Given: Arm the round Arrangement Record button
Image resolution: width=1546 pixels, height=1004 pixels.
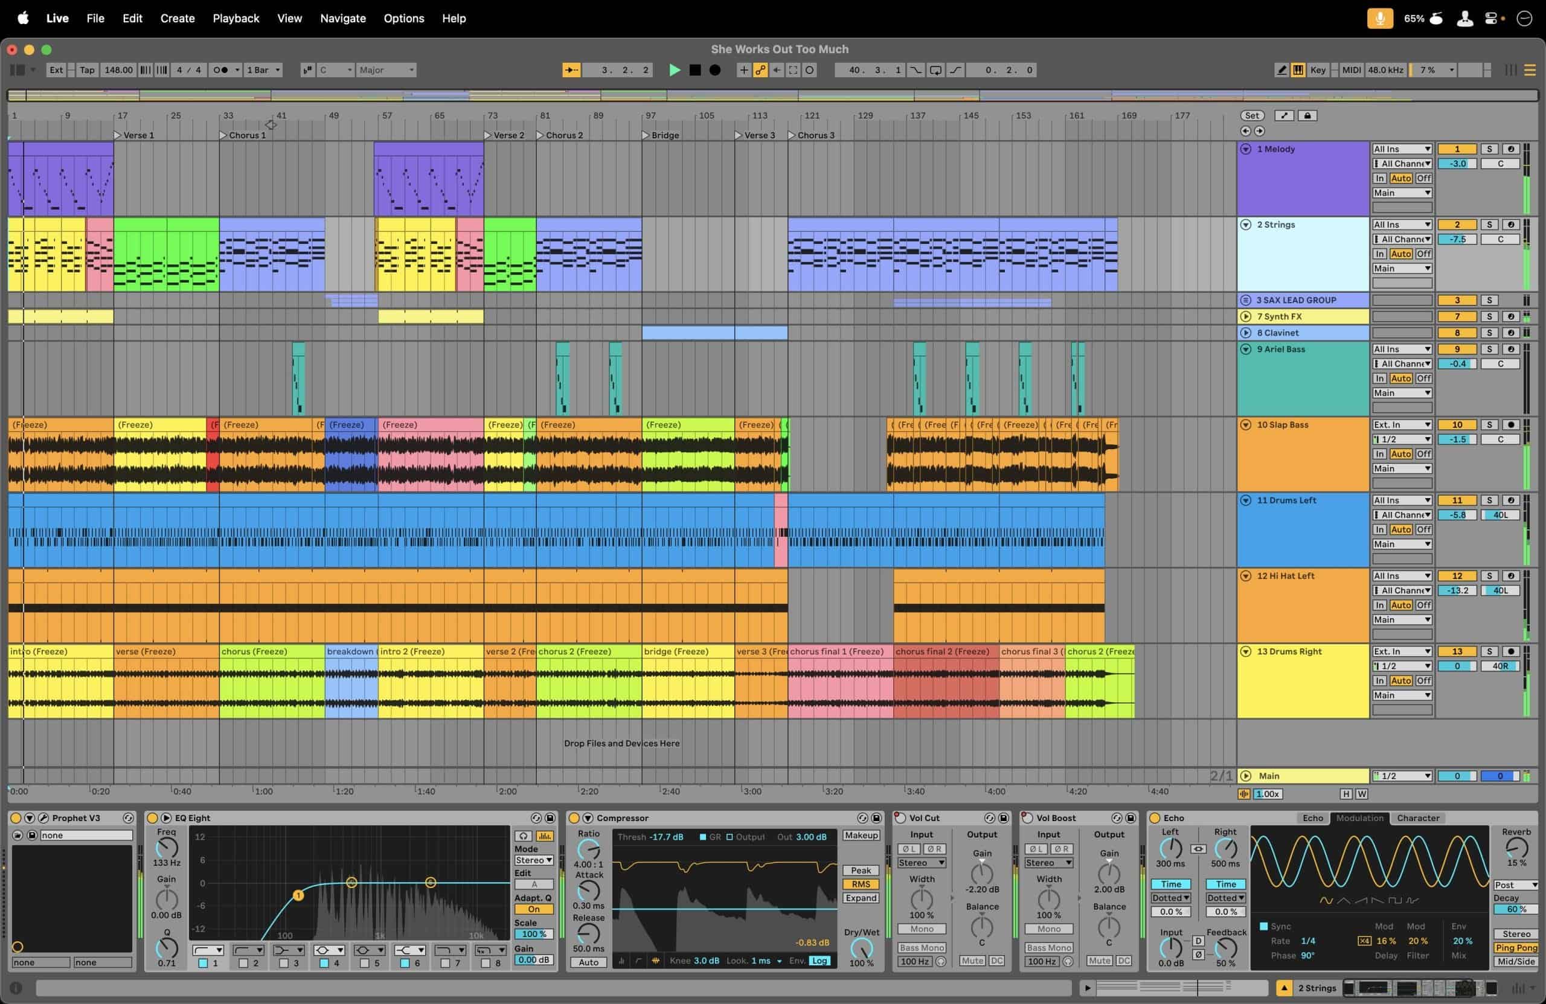Looking at the screenshot, I should (x=715, y=70).
